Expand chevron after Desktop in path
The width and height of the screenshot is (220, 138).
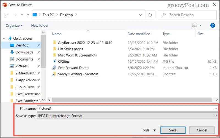coord(76,15)
